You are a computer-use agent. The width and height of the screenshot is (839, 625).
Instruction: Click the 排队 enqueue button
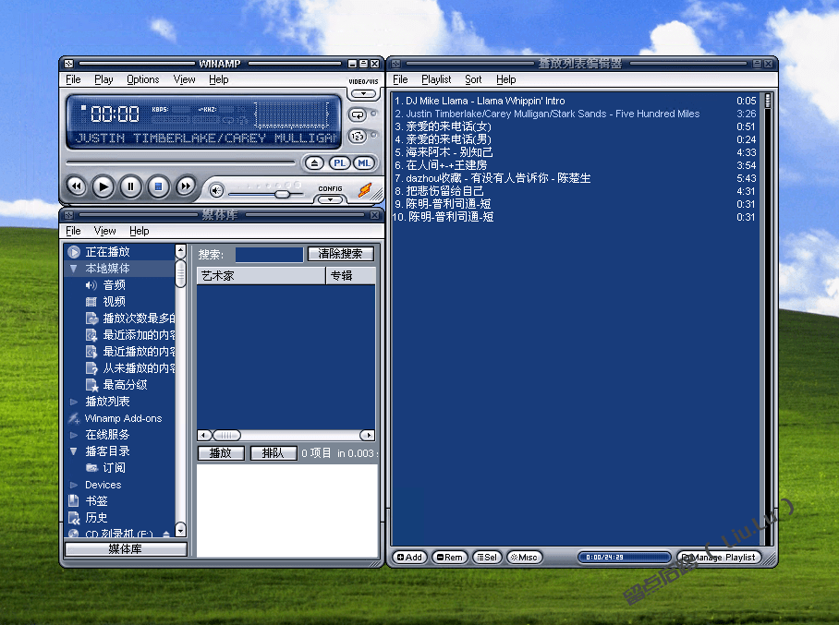(x=273, y=453)
